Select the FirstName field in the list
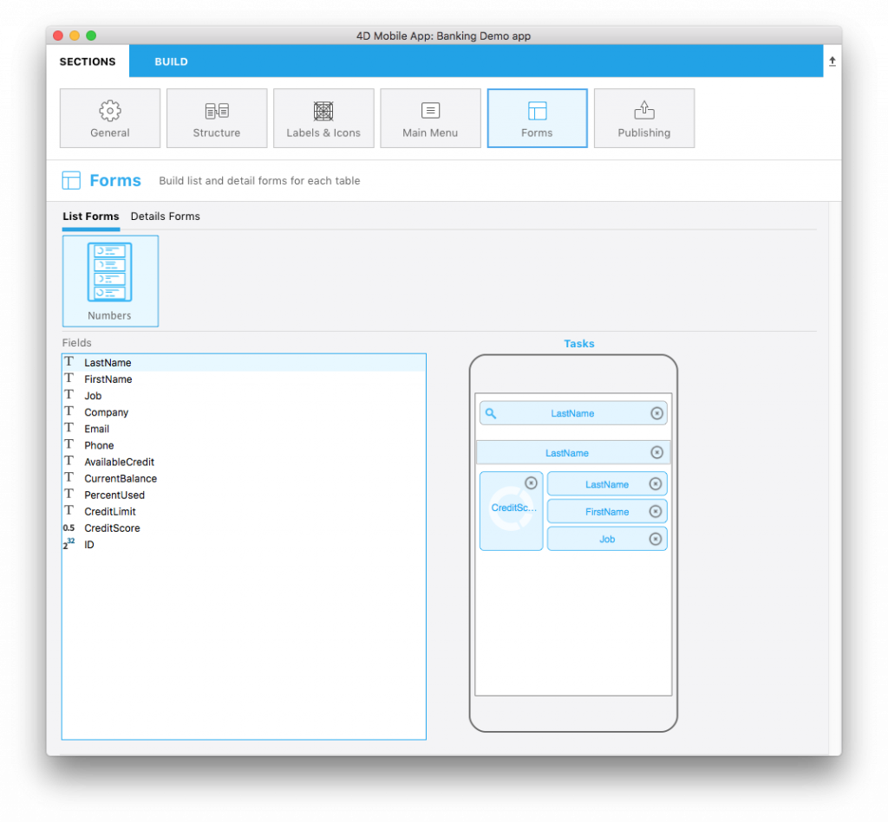The height and width of the screenshot is (822, 888). tap(244, 379)
